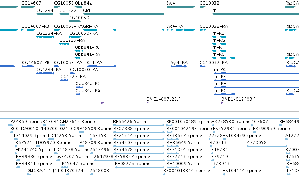Click the rn-RC transcript label
This screenshot has width=299, height=176.
(218, 54)
